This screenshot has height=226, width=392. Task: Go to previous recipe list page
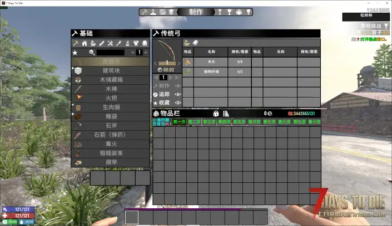point(132,53)
